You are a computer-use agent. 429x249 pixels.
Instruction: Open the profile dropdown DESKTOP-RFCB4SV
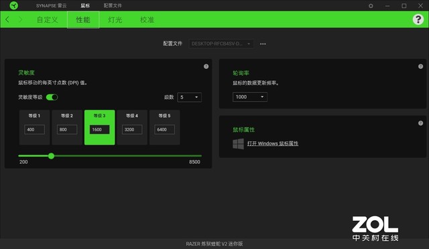tap(221, 44)
